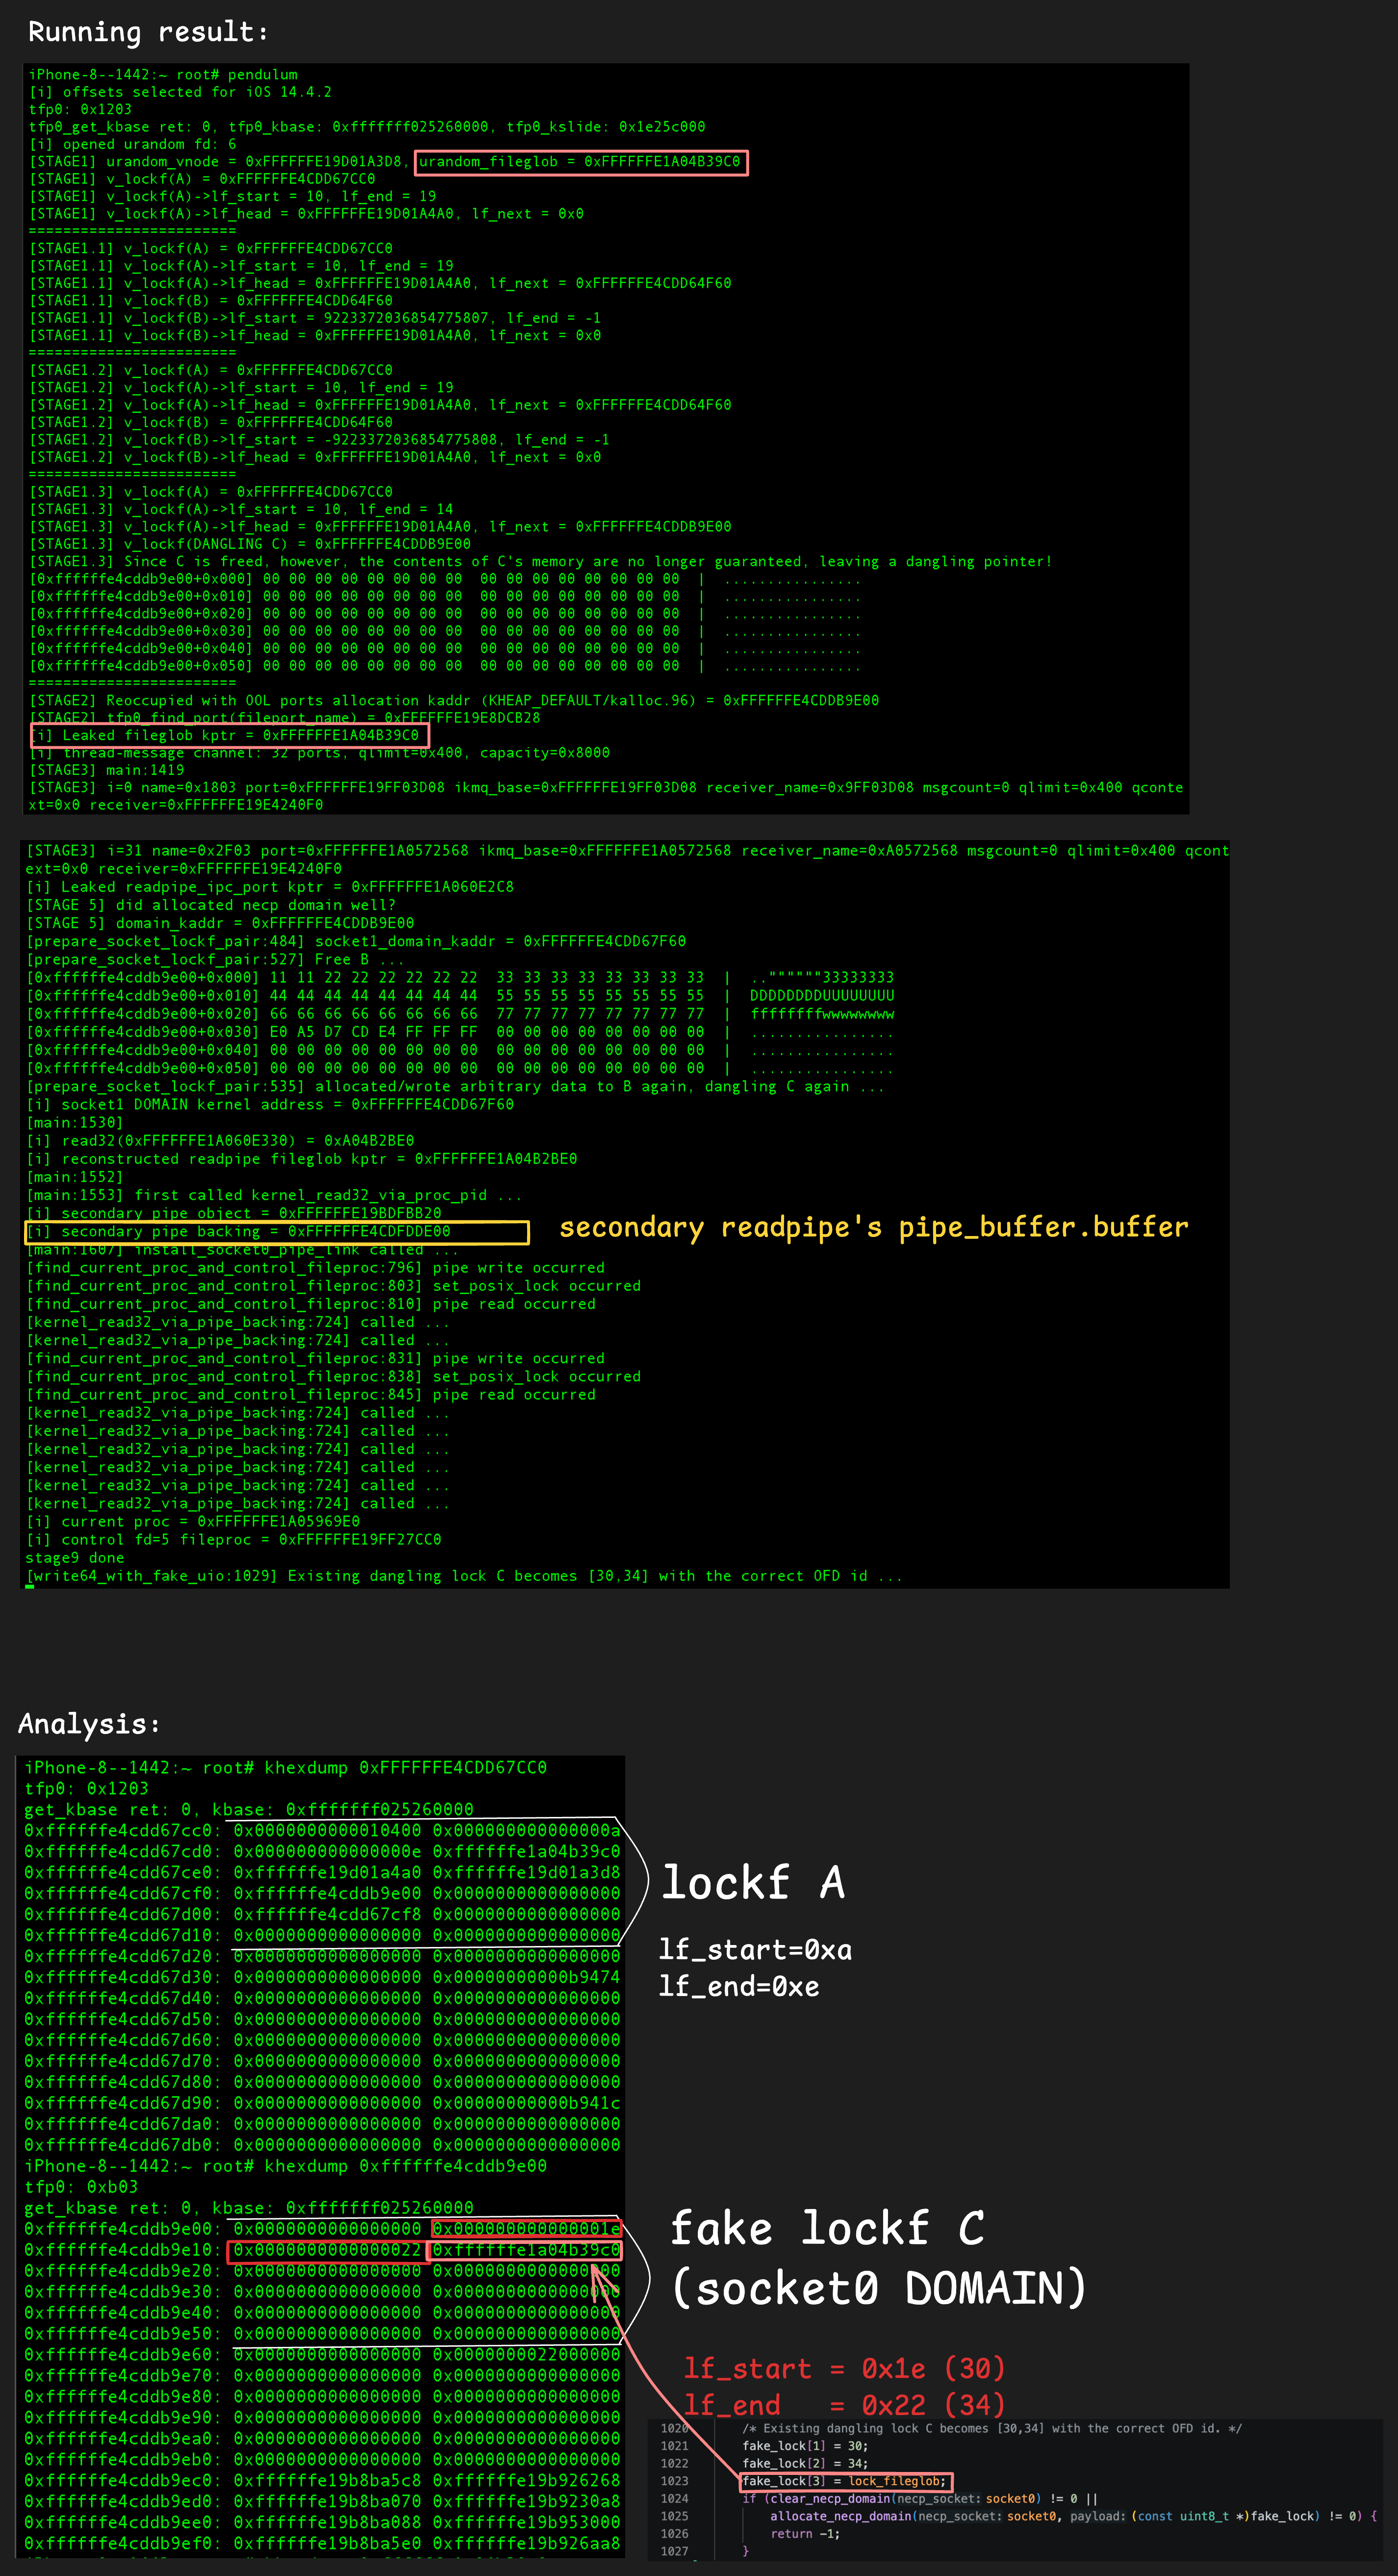Select the ':838] set_posix_lock occurred' line

pyautogui.click(x=334, y=1377)
